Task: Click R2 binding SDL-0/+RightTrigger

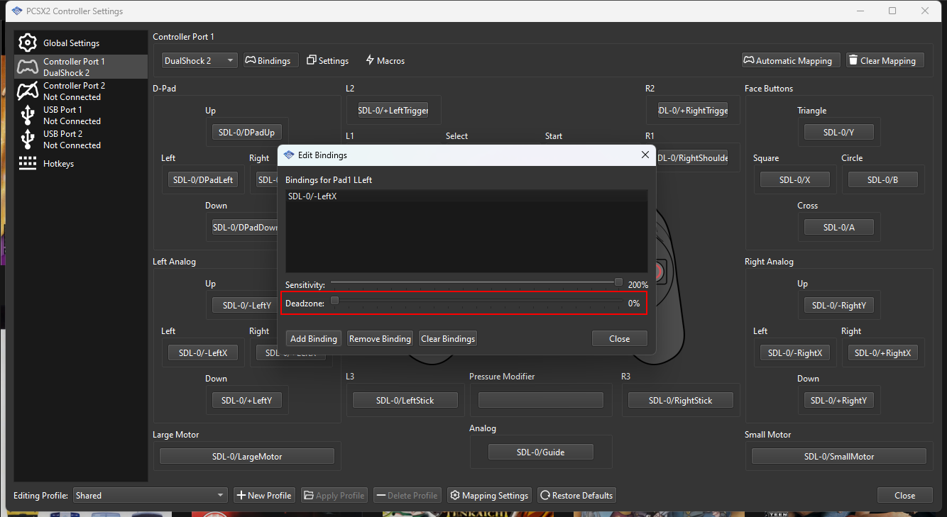Action: (693, 110)
